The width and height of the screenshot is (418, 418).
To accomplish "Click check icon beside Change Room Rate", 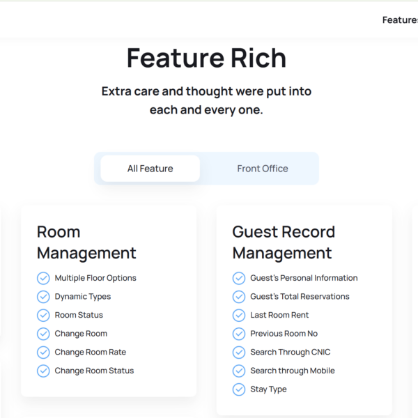I will pyautogui.click(x=43, y=353).
